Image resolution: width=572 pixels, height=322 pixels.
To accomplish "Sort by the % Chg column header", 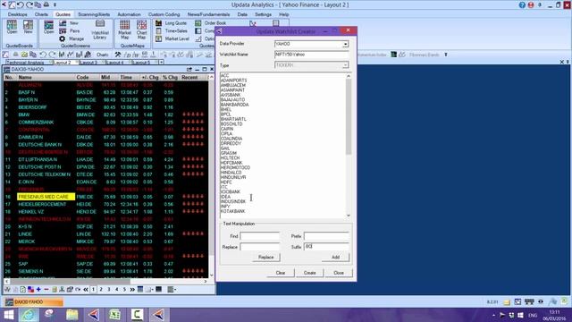I will 170,78.
